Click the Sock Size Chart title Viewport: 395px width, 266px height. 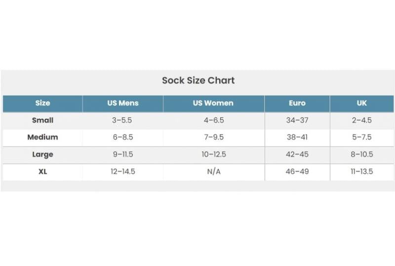[x=198, y=80]
